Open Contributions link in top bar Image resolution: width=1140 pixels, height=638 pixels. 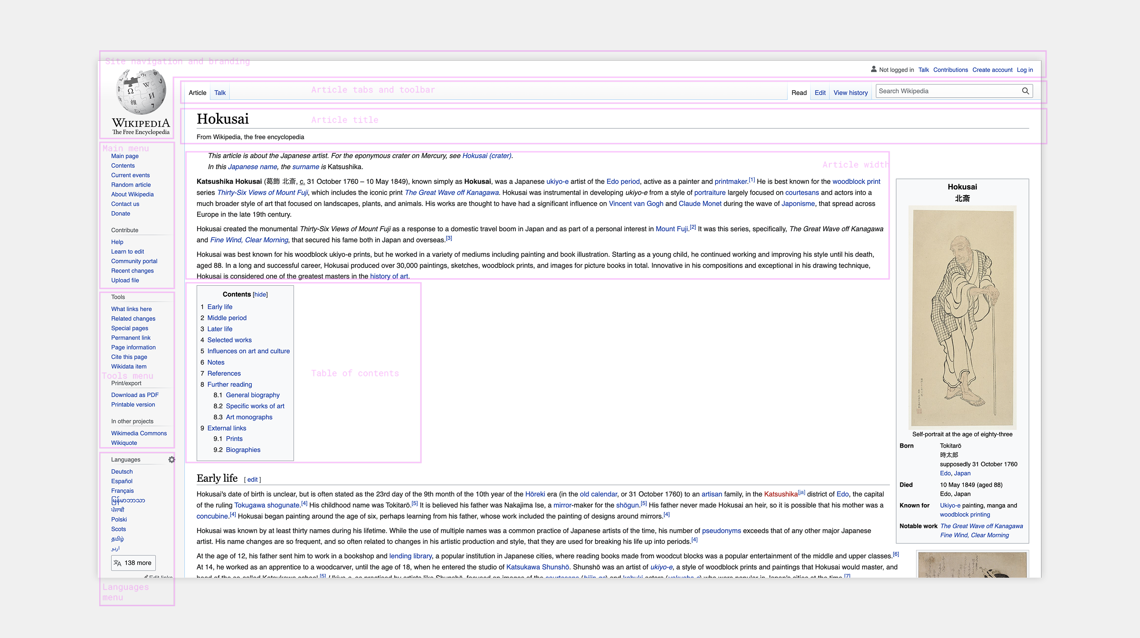950,70
